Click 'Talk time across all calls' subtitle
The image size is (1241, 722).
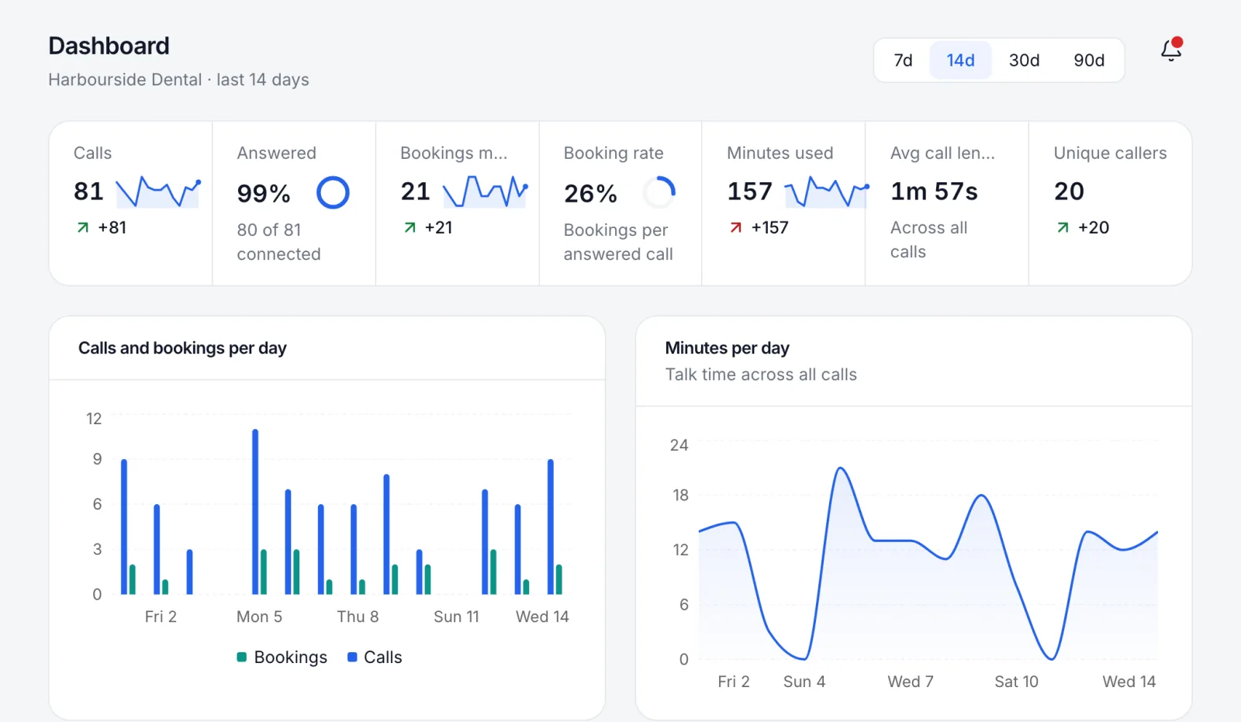(x=761, y=375)
